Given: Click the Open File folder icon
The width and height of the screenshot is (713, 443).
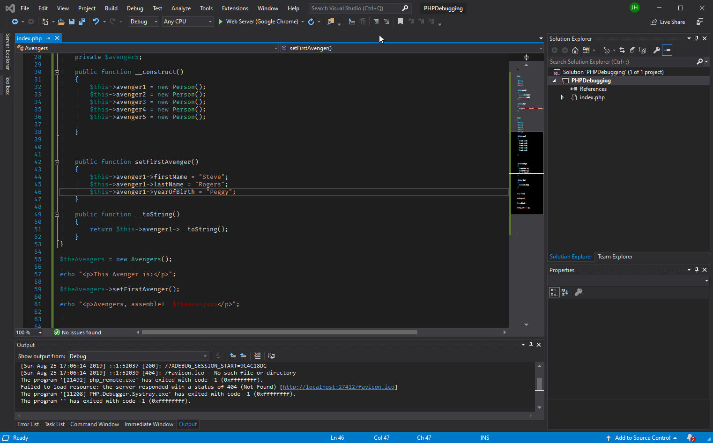Looking at the screenshot, I should pyautogui.click(x=61, y=22).
